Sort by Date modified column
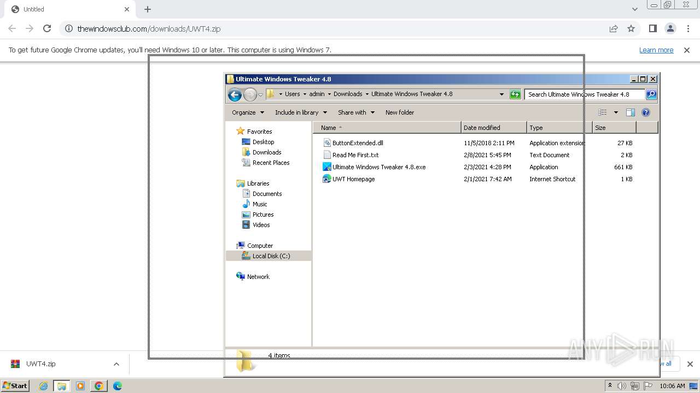 pos(494,128)
